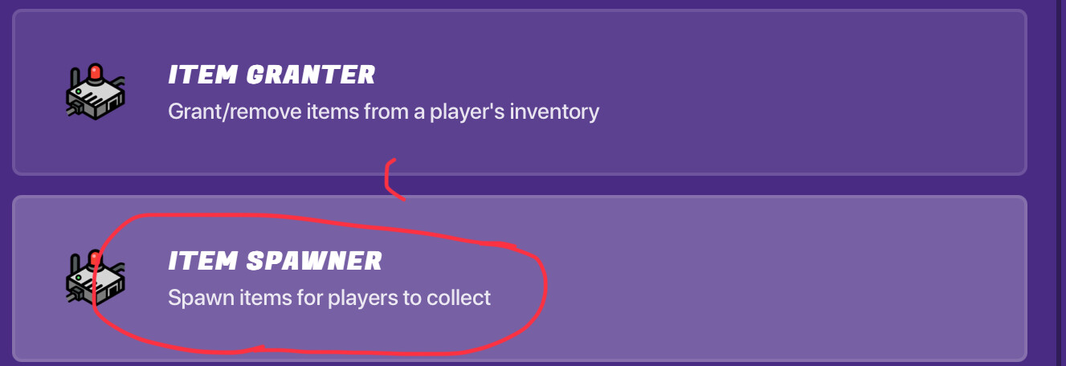Select the ITEM GRANTER heading

point(272,75)
